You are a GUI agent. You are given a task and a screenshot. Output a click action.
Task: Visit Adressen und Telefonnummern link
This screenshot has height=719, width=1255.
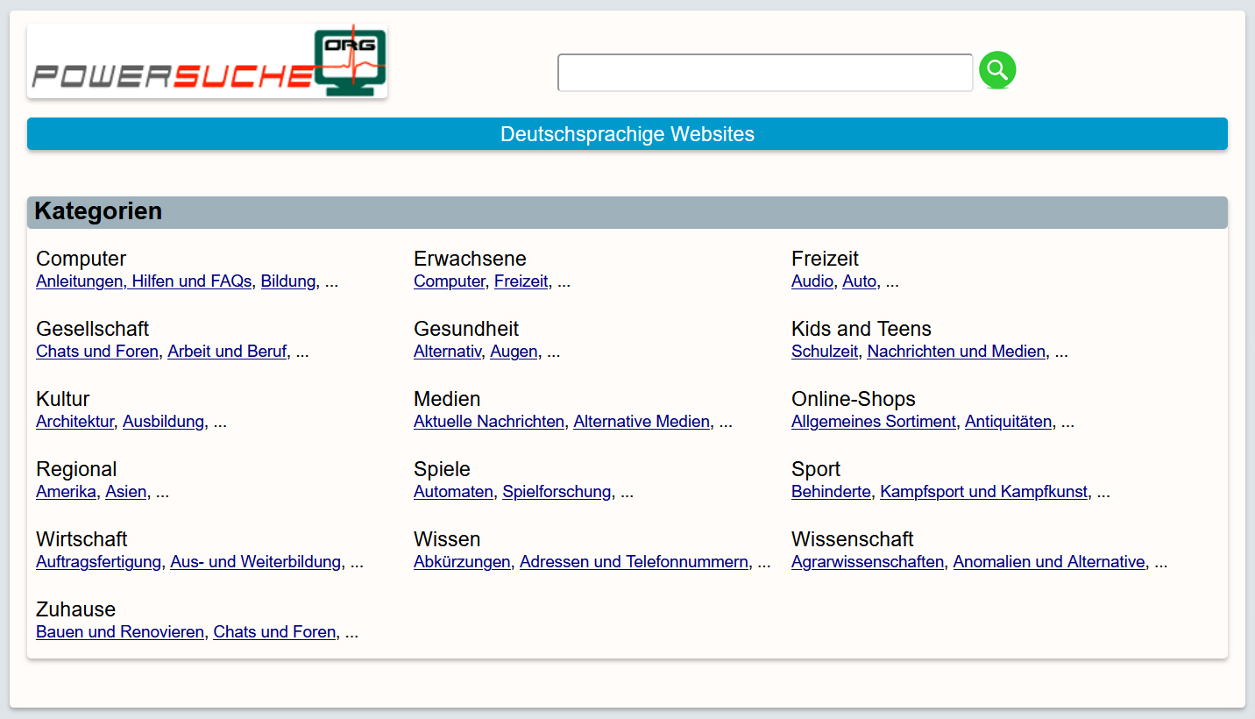(634, 562)
